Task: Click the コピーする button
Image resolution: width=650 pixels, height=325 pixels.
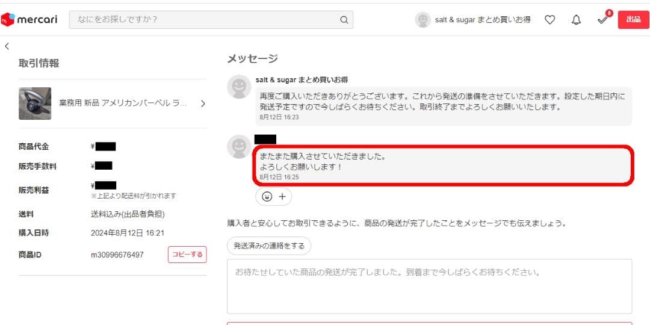Action: click(x=187, y=255)
